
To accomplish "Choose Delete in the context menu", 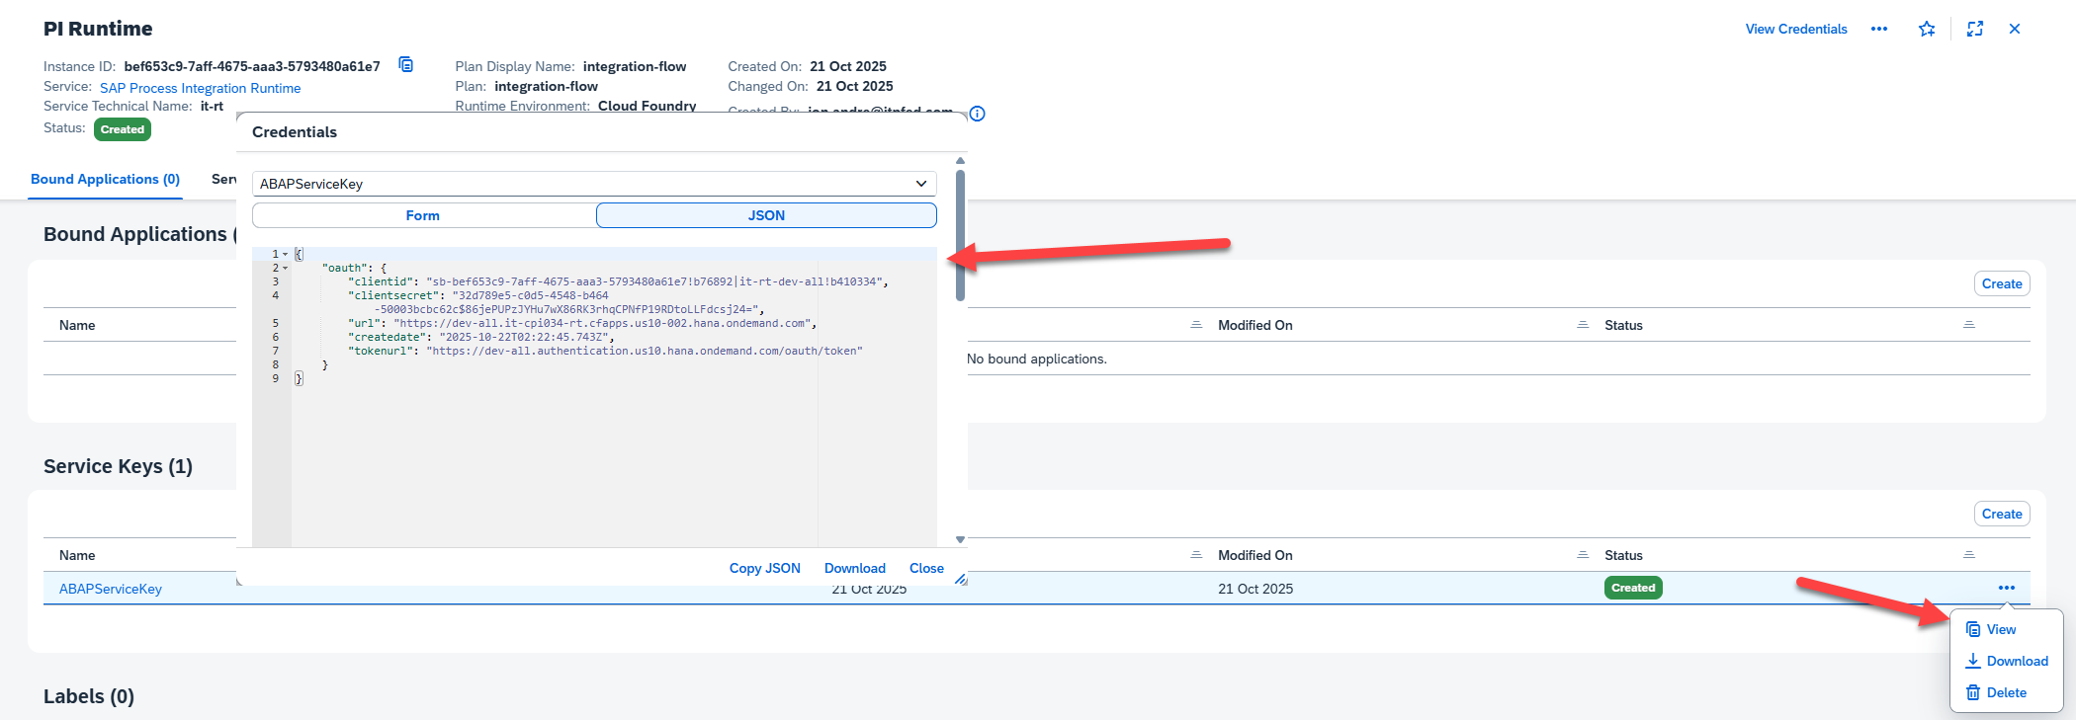I will click(2005, 693).
